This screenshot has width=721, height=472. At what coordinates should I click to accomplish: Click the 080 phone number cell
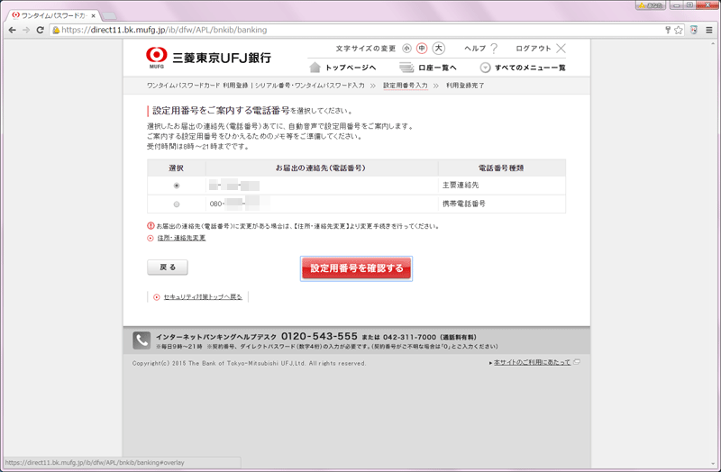(x=322, y=204)
